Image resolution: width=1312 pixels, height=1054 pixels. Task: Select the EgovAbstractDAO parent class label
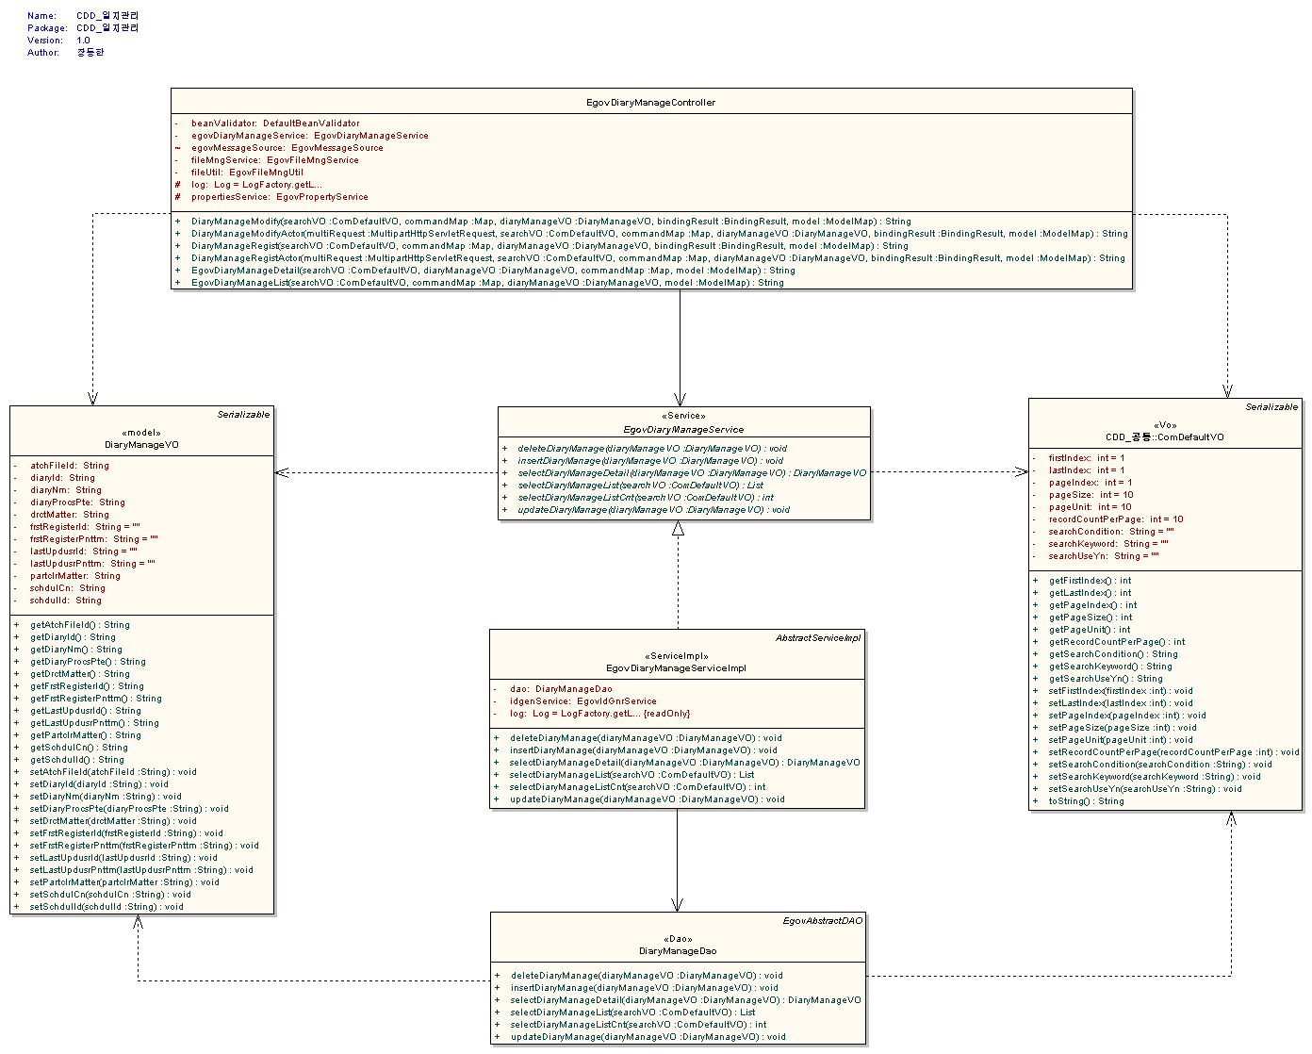click(x=822, y=921)
